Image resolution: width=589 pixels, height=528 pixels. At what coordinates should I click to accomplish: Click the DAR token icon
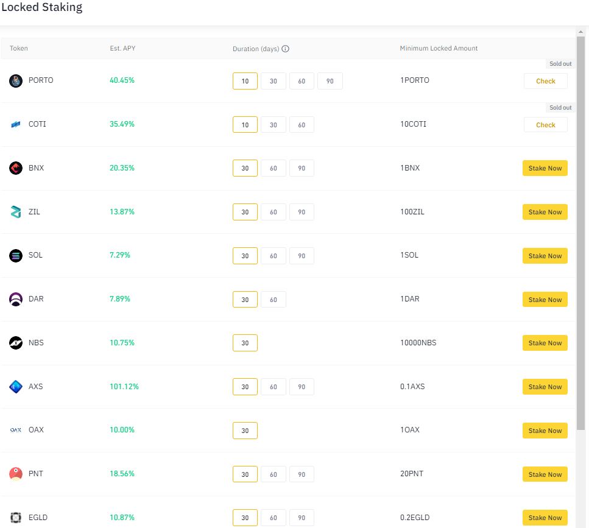[16, 299]
